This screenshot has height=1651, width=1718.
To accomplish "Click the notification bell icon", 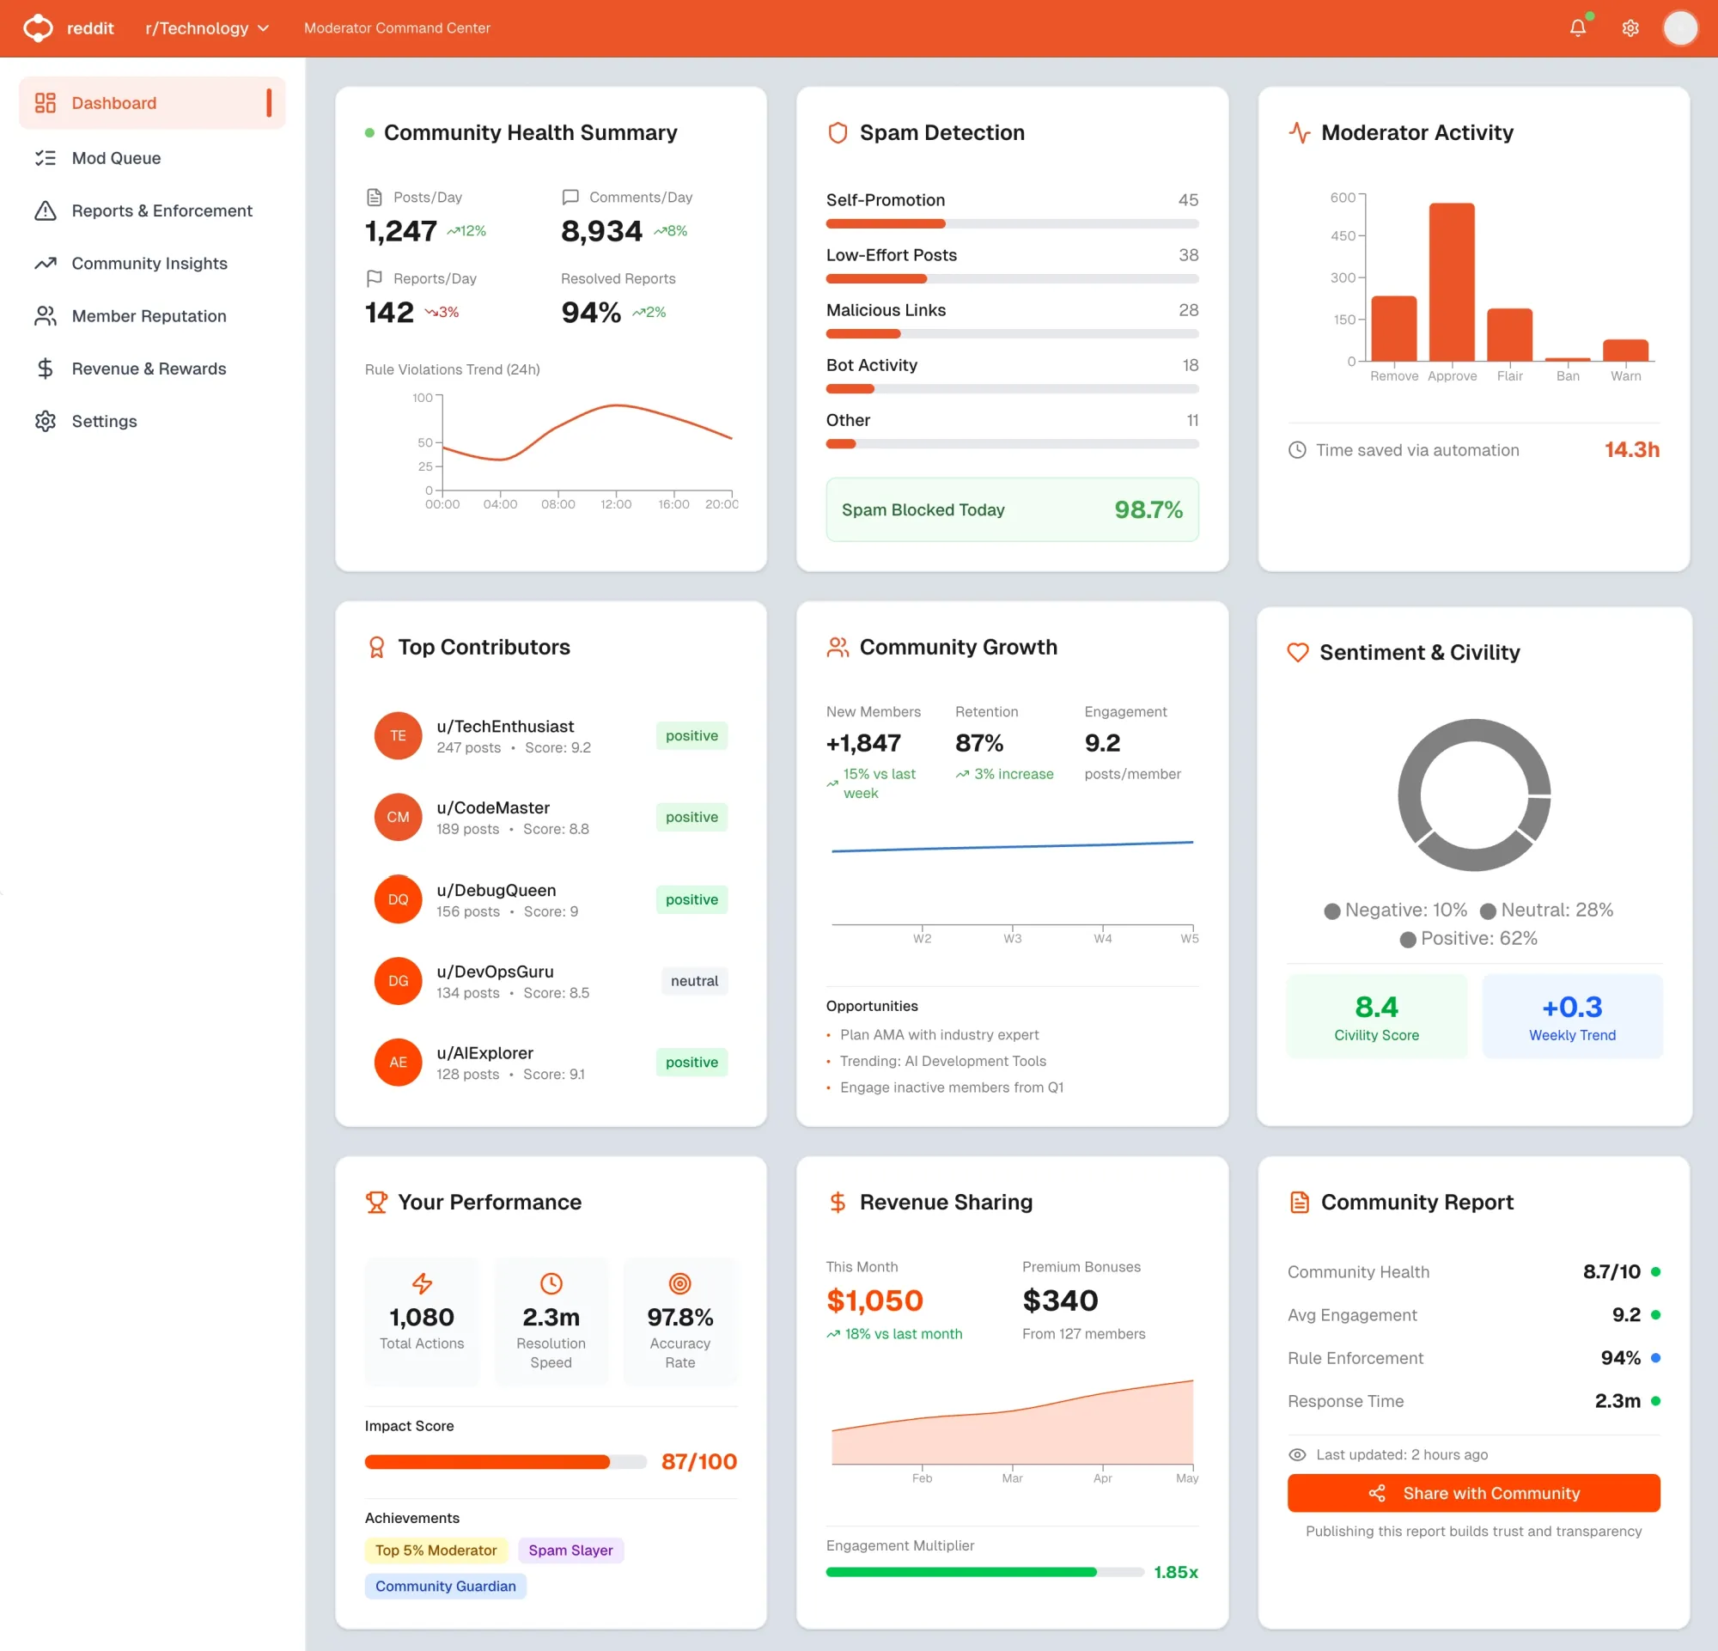I will pos(1577,27).
